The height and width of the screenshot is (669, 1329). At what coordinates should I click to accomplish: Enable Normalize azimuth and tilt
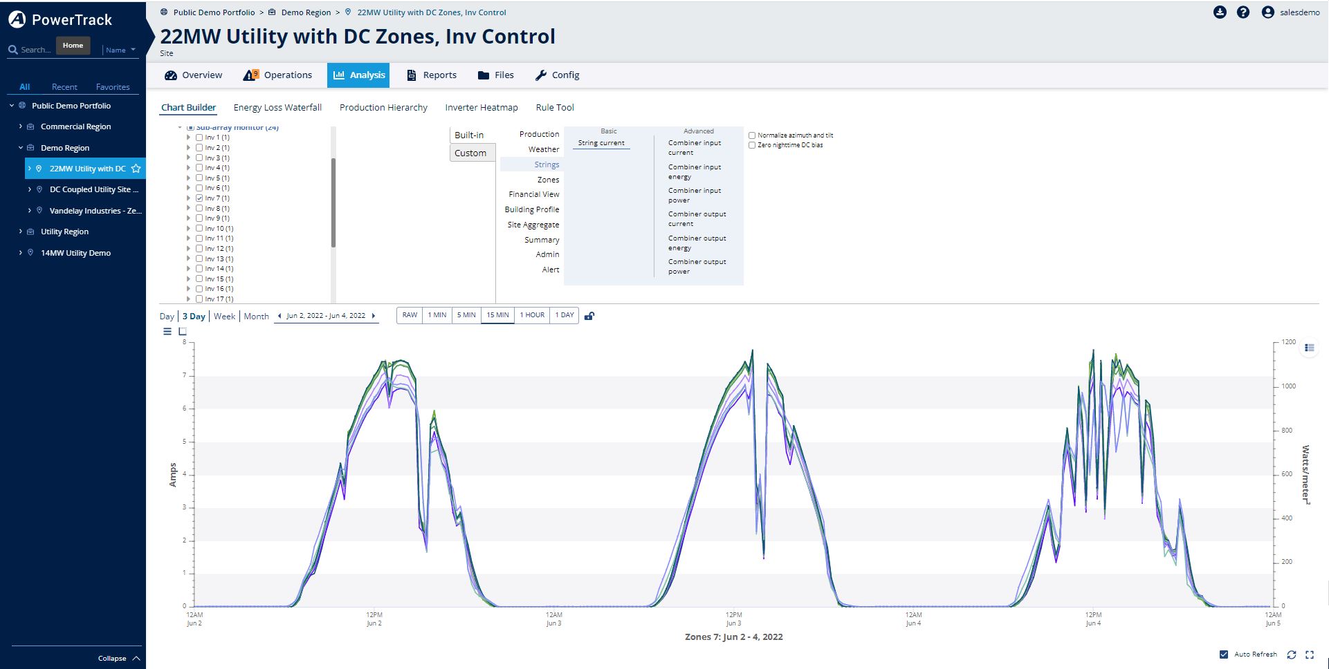click(752, 135)
